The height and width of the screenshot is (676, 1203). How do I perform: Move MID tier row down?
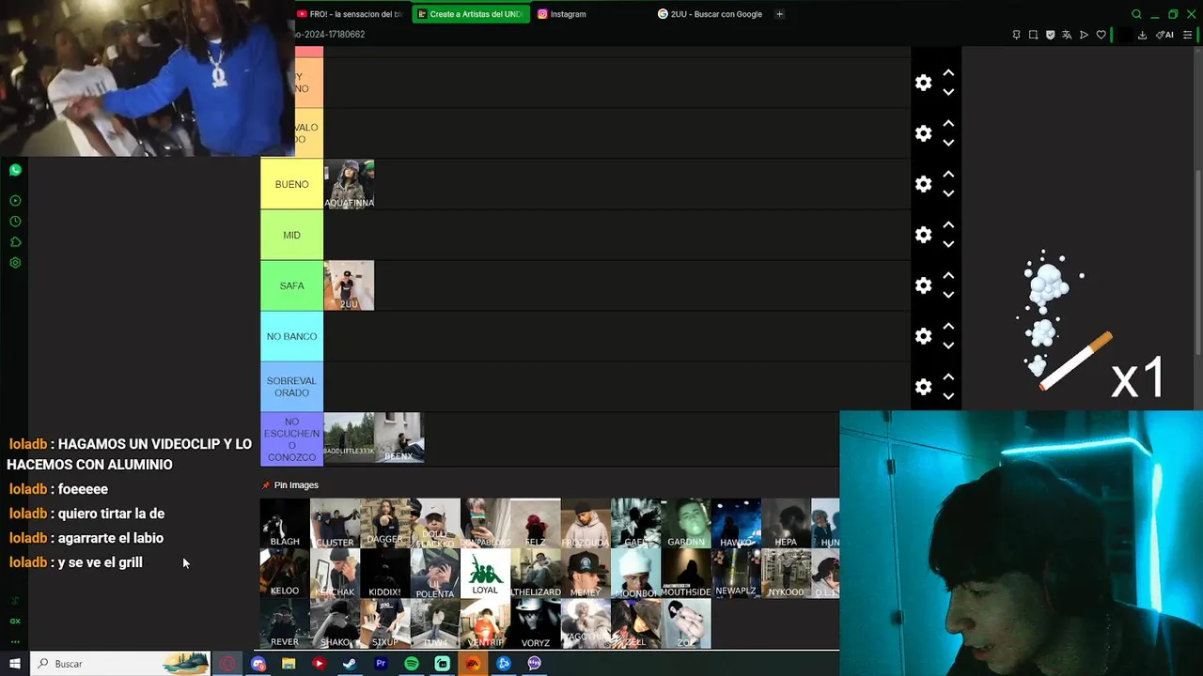(x=948, y=244)
